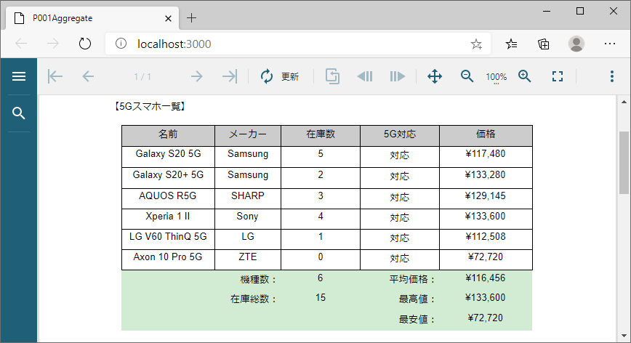
Task: Open browser favorites list
Action: pyautogui.click(x=512, y=44)
